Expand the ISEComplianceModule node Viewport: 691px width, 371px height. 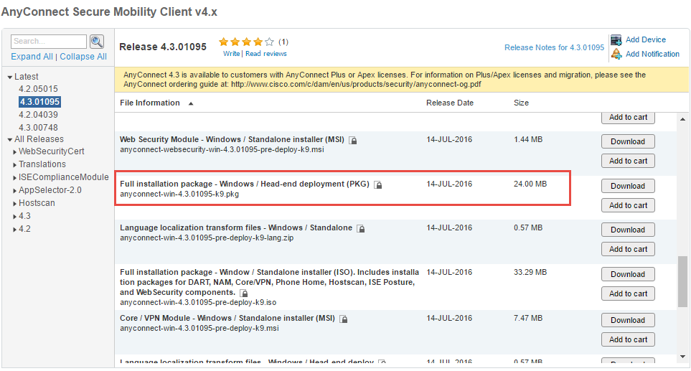coord(15,177)
